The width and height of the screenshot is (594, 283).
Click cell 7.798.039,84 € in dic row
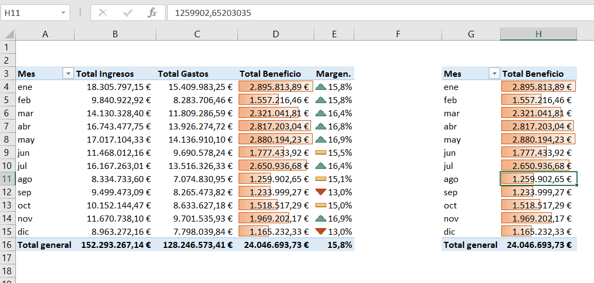pyautogui.click(x=197, y=231)
